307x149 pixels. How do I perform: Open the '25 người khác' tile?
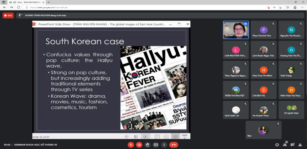pyautogui.click(x=291, y=110)
